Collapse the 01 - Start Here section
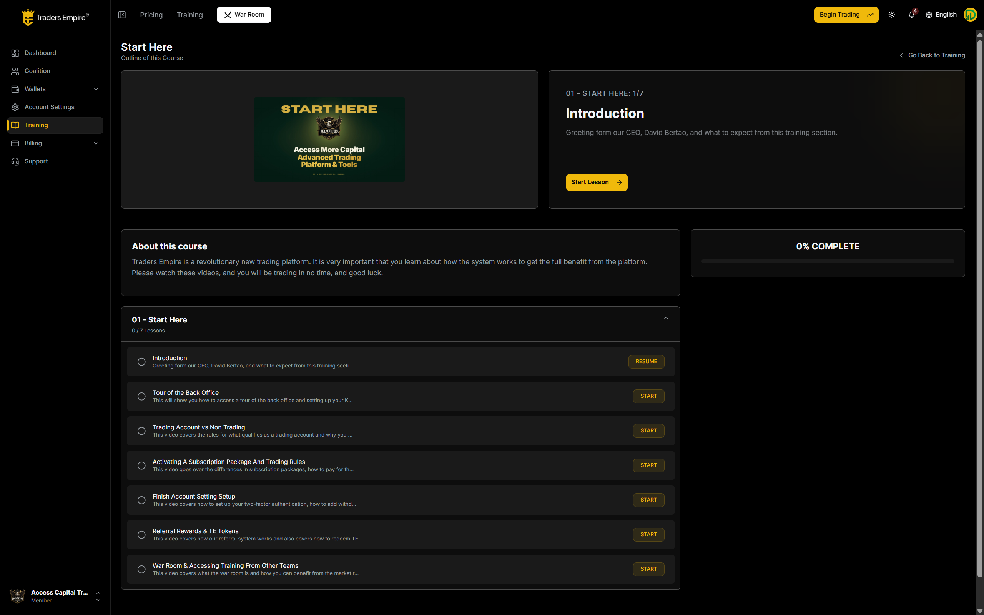Viewport: 984px width, 615px height. pyautogui.click(x=666, y=318)
